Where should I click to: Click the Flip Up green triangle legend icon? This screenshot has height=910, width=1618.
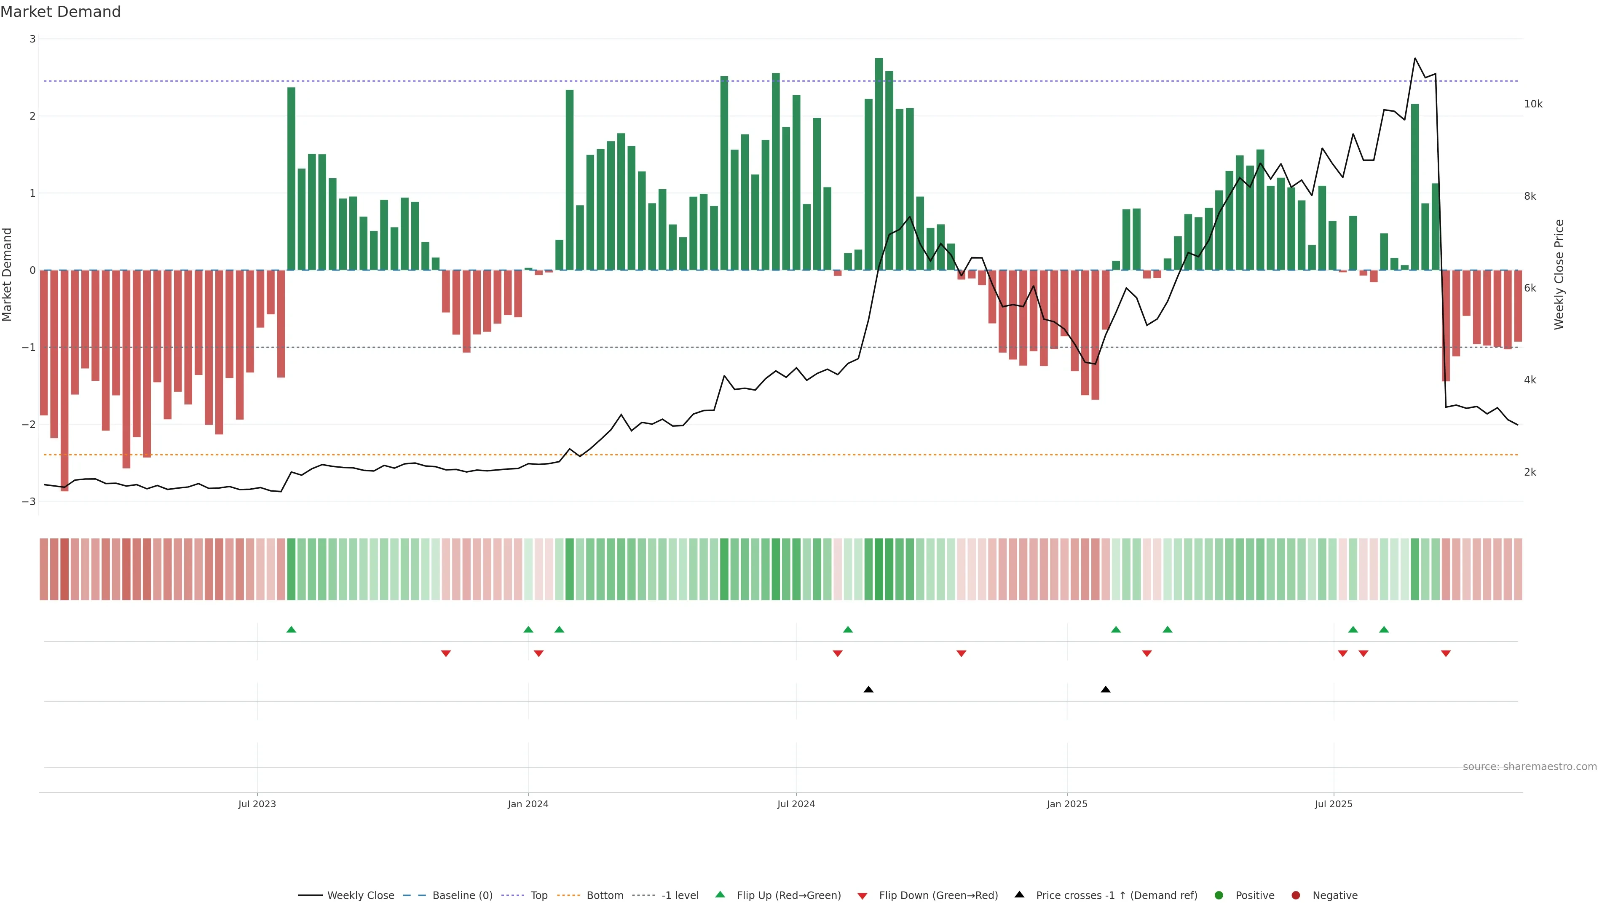[x=721, y=895]
